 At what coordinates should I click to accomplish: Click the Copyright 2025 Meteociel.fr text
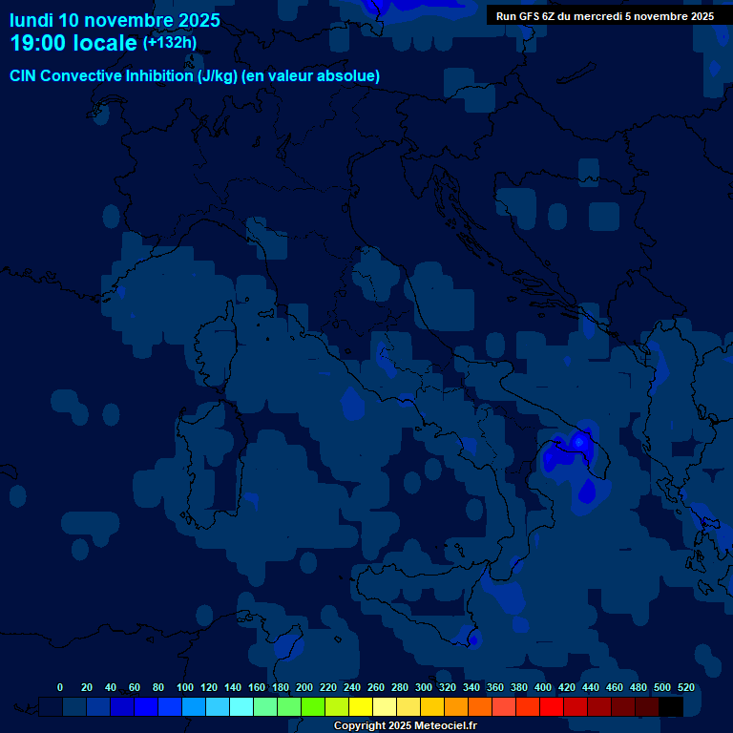coord(405,726)
